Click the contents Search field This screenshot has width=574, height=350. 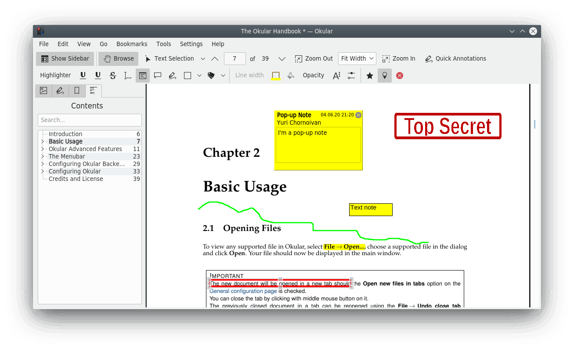(x=90, y=120)
